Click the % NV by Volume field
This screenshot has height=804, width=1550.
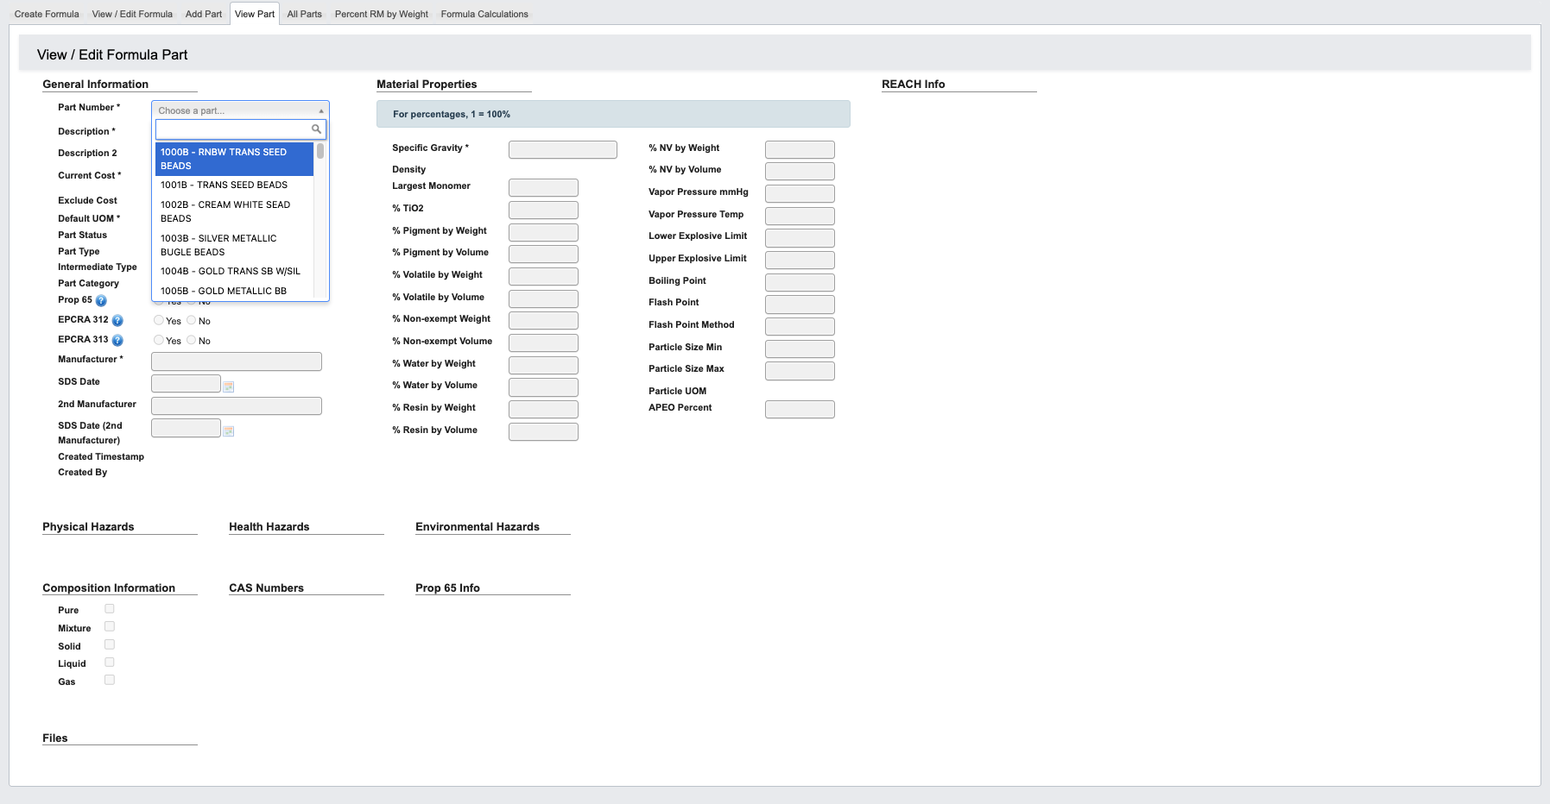(x=800, y=172)
